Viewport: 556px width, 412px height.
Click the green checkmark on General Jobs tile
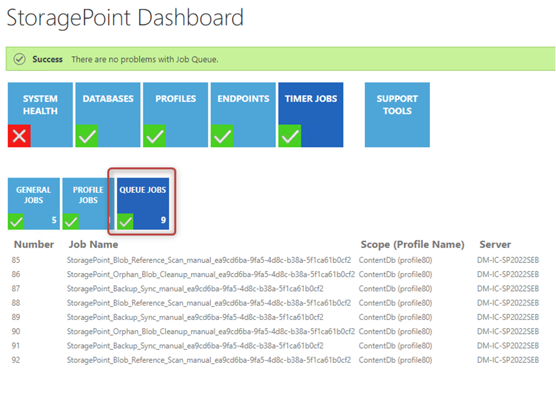(x=16, y=221)
